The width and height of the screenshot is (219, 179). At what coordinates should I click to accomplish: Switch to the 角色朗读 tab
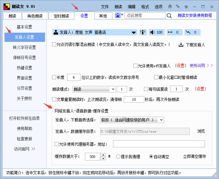pos(35,16)
